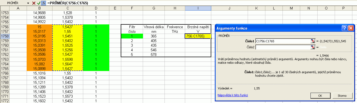Image resolution: width=357 pixels, height=103 pixels.
Task: Select column C header
Action: point(67,8)
